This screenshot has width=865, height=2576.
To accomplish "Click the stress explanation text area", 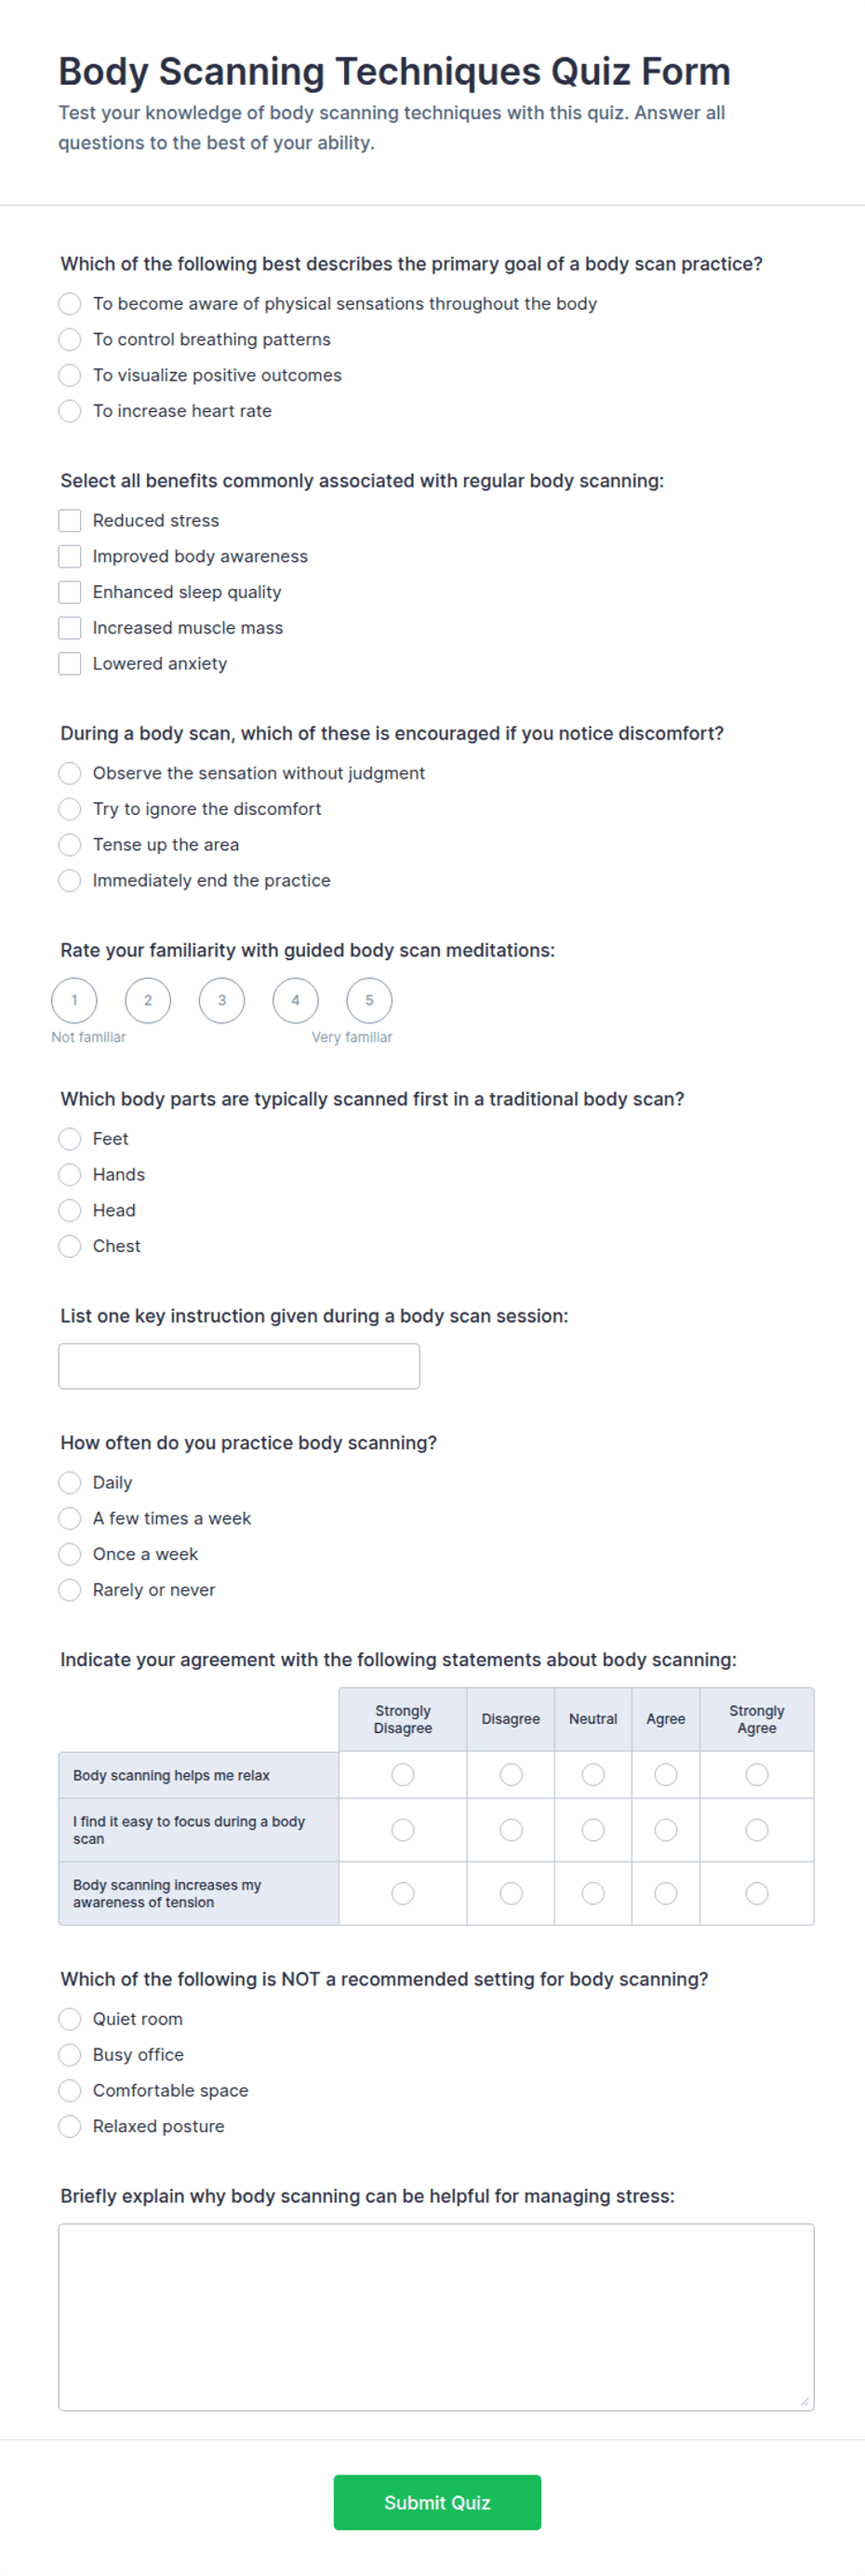I will click(436, 2317).
